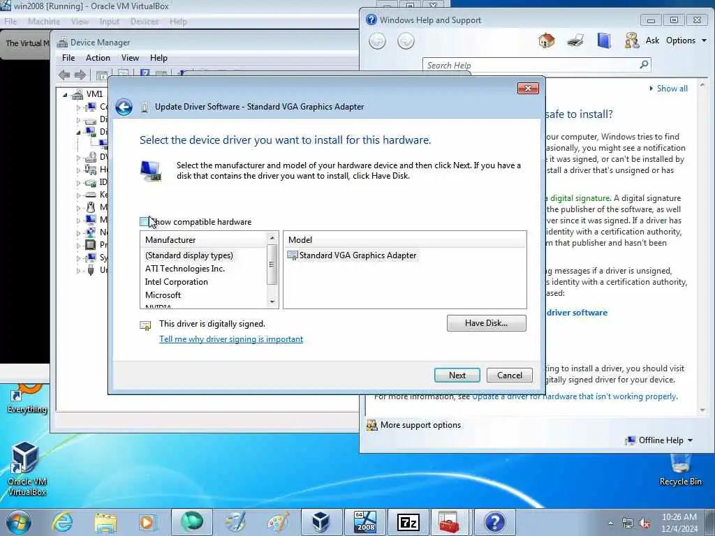Screen dimensions: 715x536
Task: Click the Start orb button
Action: pyautogui.click(x=19, y=522)
